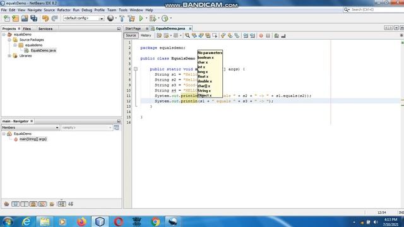This screenshot has height=227, width=404.
Task: Toggle Show Inherited Members in Navigator
Action: pyautogui.click(x=6, y=204)
